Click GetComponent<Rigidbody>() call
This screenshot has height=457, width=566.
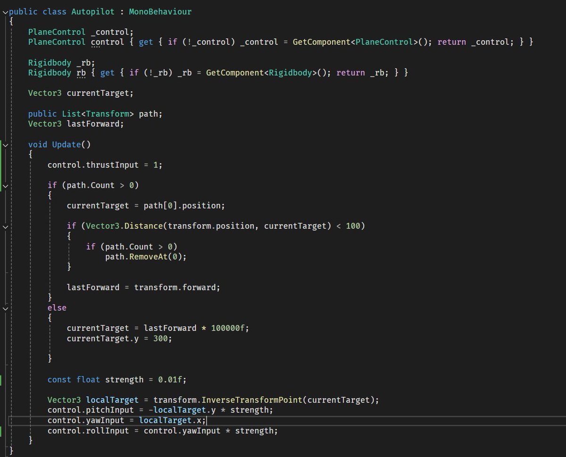click(269, 73)
